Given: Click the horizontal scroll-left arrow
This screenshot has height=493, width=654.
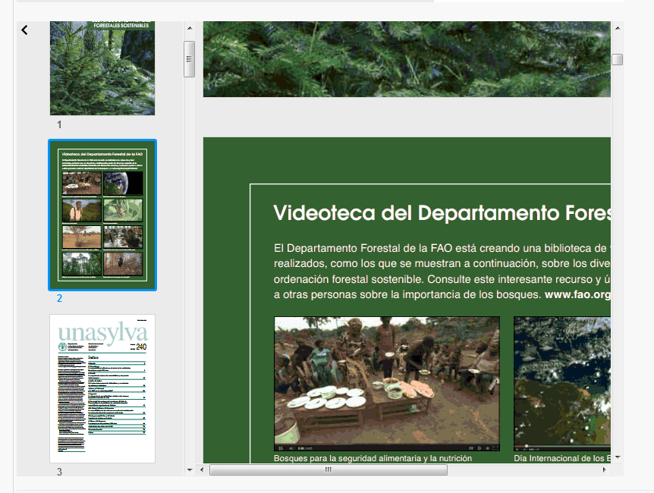Looking at the screenshot, I should [202, 470].
